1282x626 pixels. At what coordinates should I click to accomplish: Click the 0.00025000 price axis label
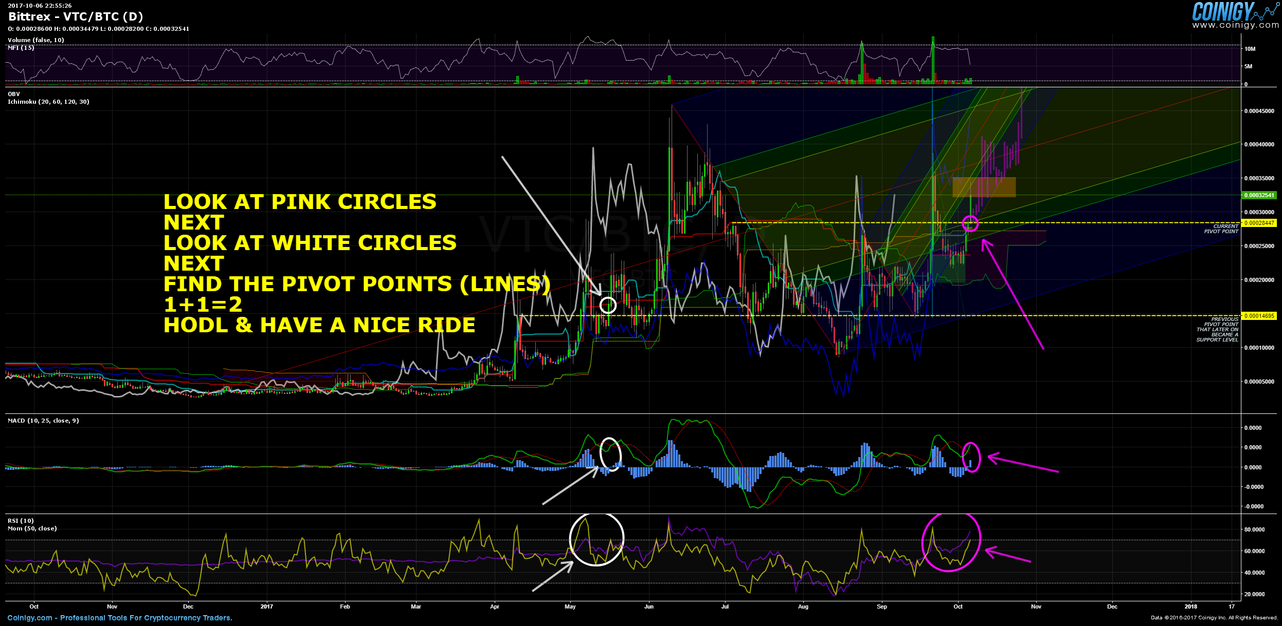coord(1259,246)
